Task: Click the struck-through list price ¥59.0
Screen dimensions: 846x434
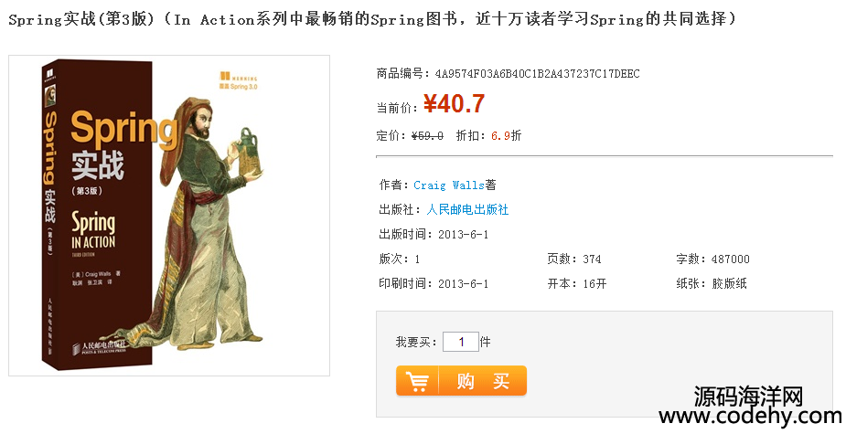Action: (427, 135)
